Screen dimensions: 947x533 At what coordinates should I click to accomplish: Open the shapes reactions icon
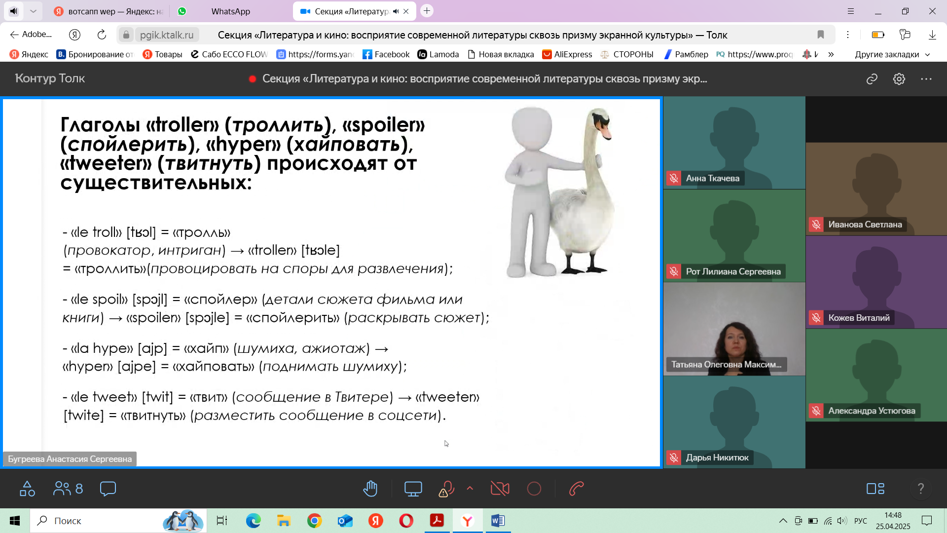click(27, 489)
